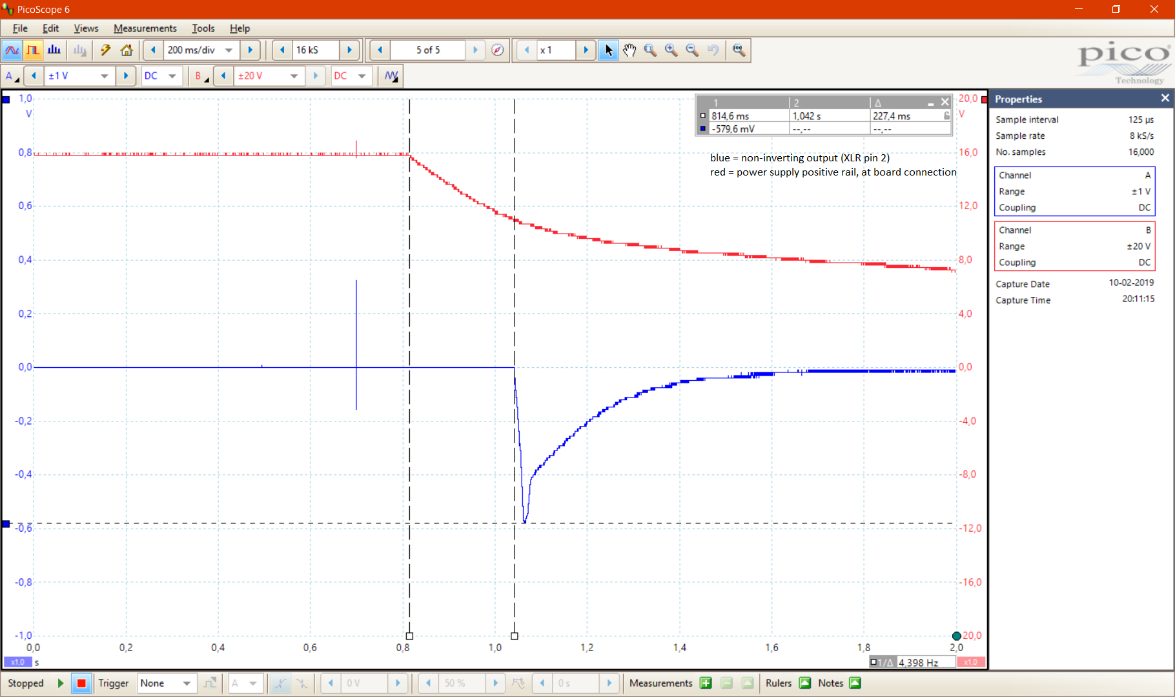The image size is (1175, 697).
Task: Start capture with green play arrow
Action: (x=61, y=683)
